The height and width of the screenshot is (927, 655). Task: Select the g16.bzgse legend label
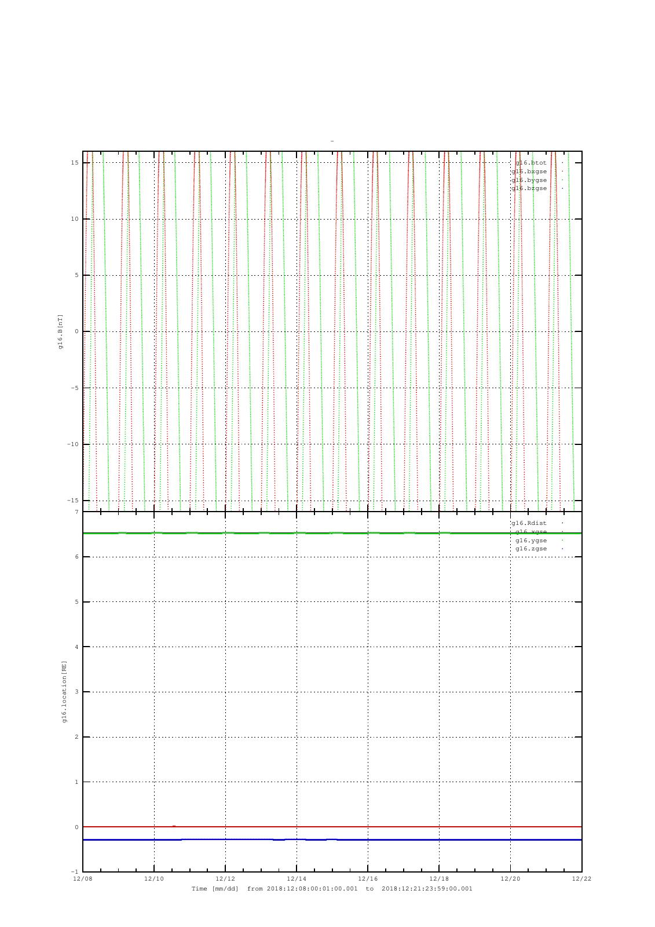tap(529, 188)
